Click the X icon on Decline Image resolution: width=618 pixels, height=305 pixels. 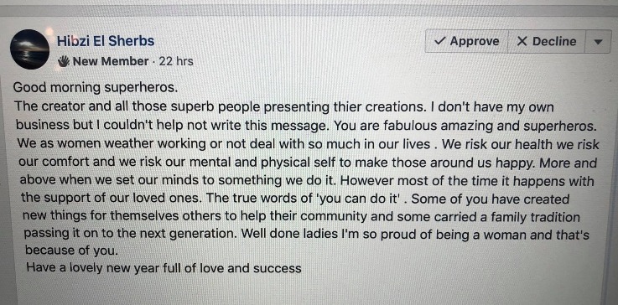[522, 41]
